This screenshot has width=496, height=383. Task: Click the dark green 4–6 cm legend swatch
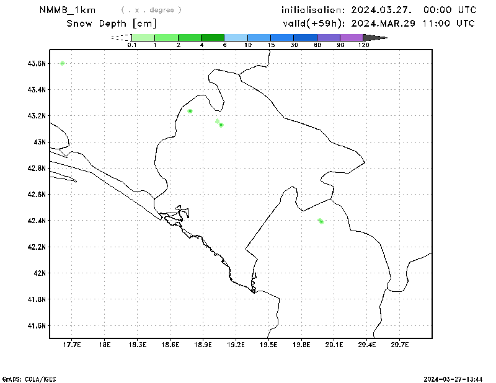tap(212, 38)
